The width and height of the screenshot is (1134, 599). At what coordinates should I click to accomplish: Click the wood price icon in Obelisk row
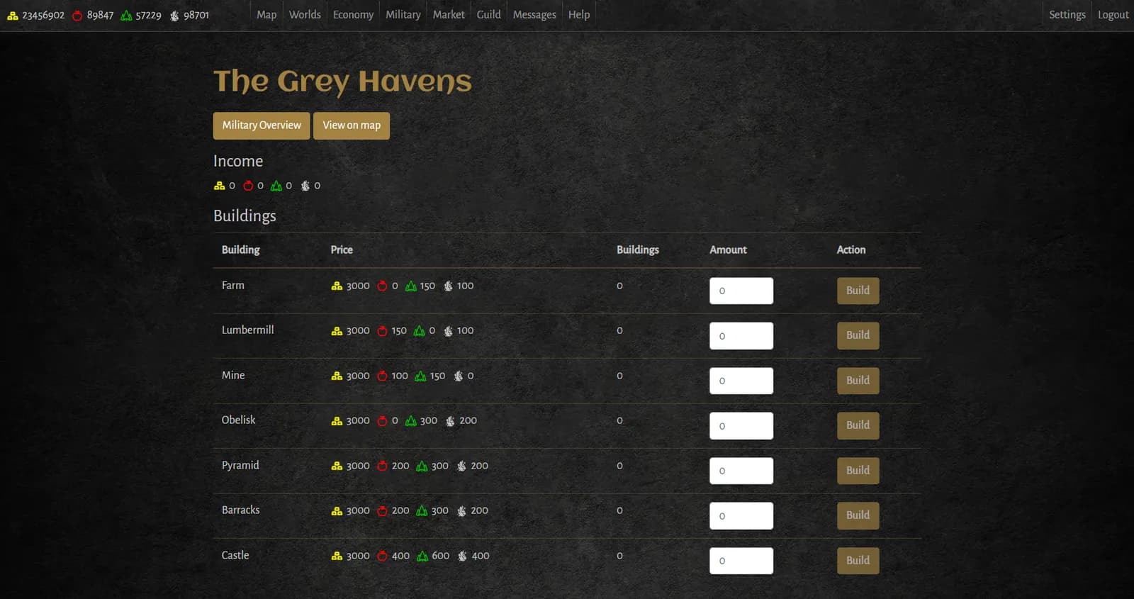[411, 421]
